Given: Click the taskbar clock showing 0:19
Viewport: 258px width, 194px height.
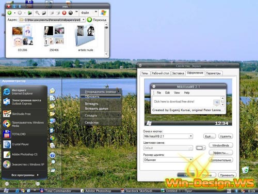Looking at the screenshot, I should (x=251, y=191).
